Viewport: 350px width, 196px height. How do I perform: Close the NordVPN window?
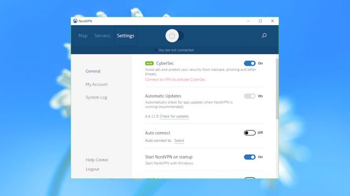272,21
